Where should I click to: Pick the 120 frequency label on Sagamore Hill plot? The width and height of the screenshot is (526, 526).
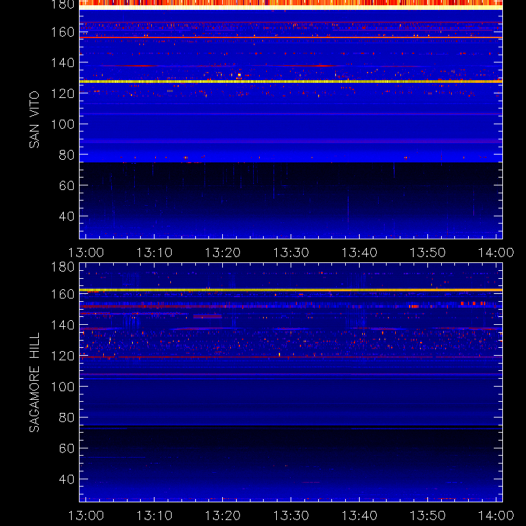click(x=62, y=356)
